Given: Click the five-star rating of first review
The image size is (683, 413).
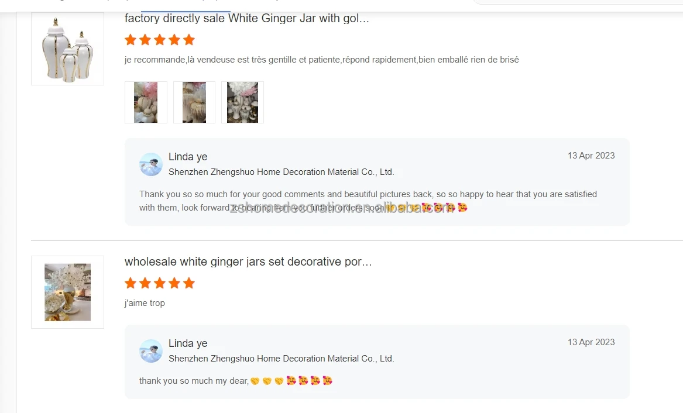Looking at the screenshot, I should click(159, 40).
